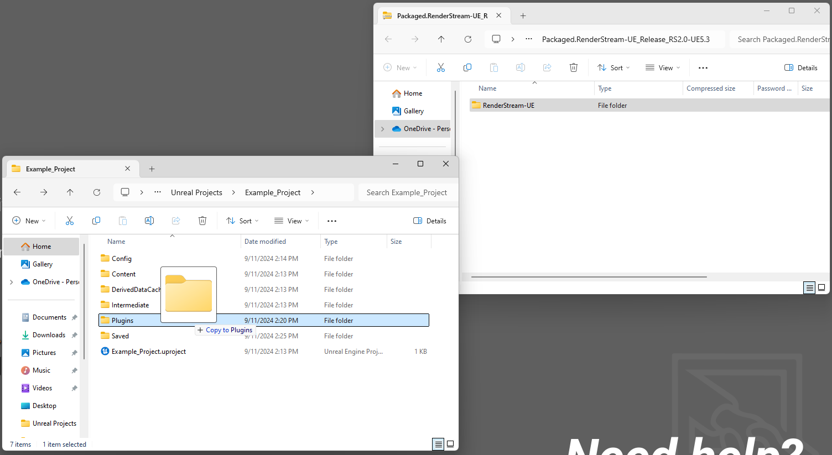Viewport: 832px width, 455px height.
Task: Go back in Example_Project window
Action: (17, 192)
